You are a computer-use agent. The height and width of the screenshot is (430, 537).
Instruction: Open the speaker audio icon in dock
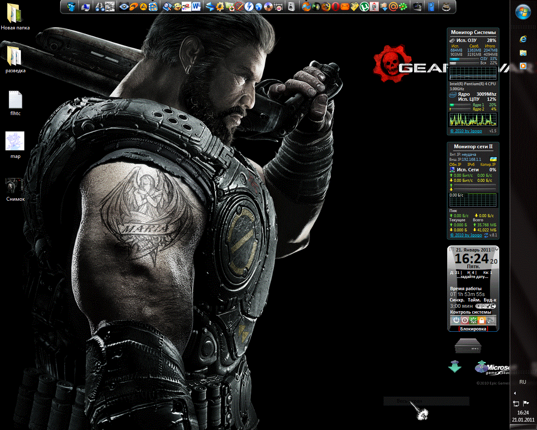point(291,7)
